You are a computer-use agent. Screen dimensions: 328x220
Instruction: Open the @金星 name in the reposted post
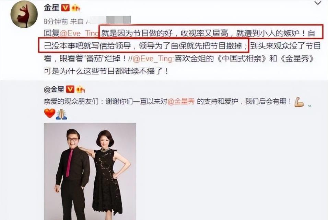point(54,90)
